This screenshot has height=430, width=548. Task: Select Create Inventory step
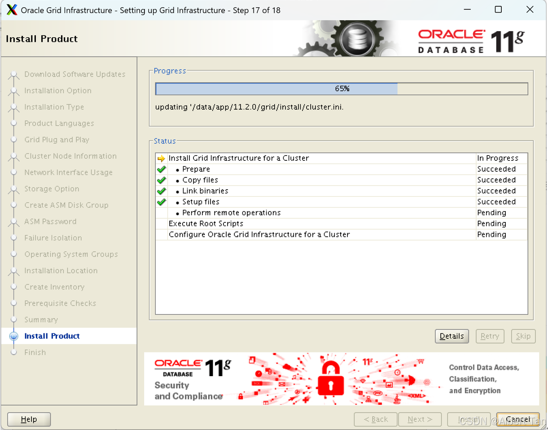pos(54,287)
